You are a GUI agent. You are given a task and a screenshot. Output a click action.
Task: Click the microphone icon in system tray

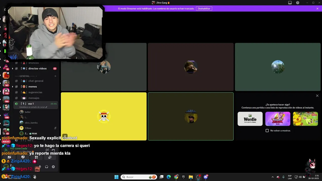pyautogui.click(x=284, y=177)
